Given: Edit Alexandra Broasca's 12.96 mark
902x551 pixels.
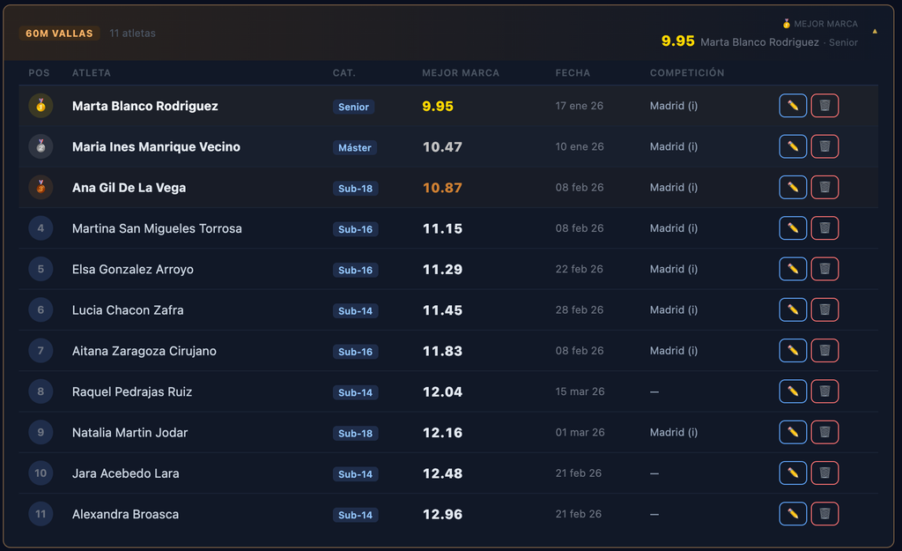Looking at the screenshot, I should (793, 514).
